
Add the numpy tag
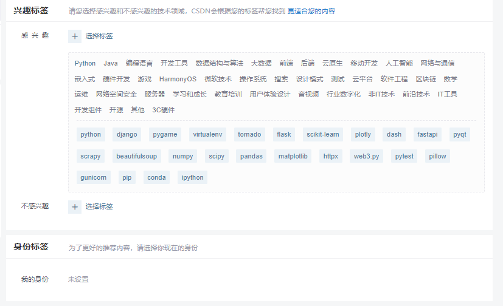click(x=183, y=156)
